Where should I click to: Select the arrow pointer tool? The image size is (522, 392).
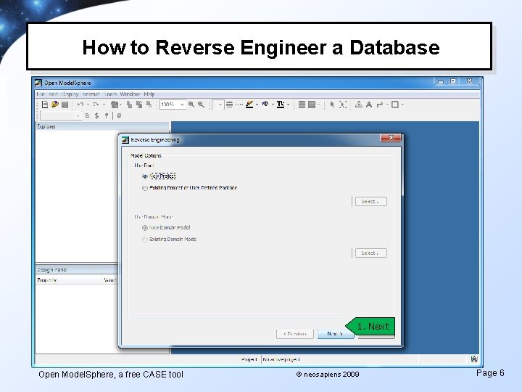332,105
